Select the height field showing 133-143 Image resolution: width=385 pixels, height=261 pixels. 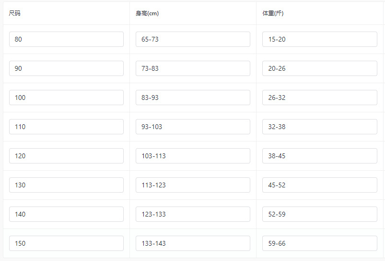pos(193,243)
